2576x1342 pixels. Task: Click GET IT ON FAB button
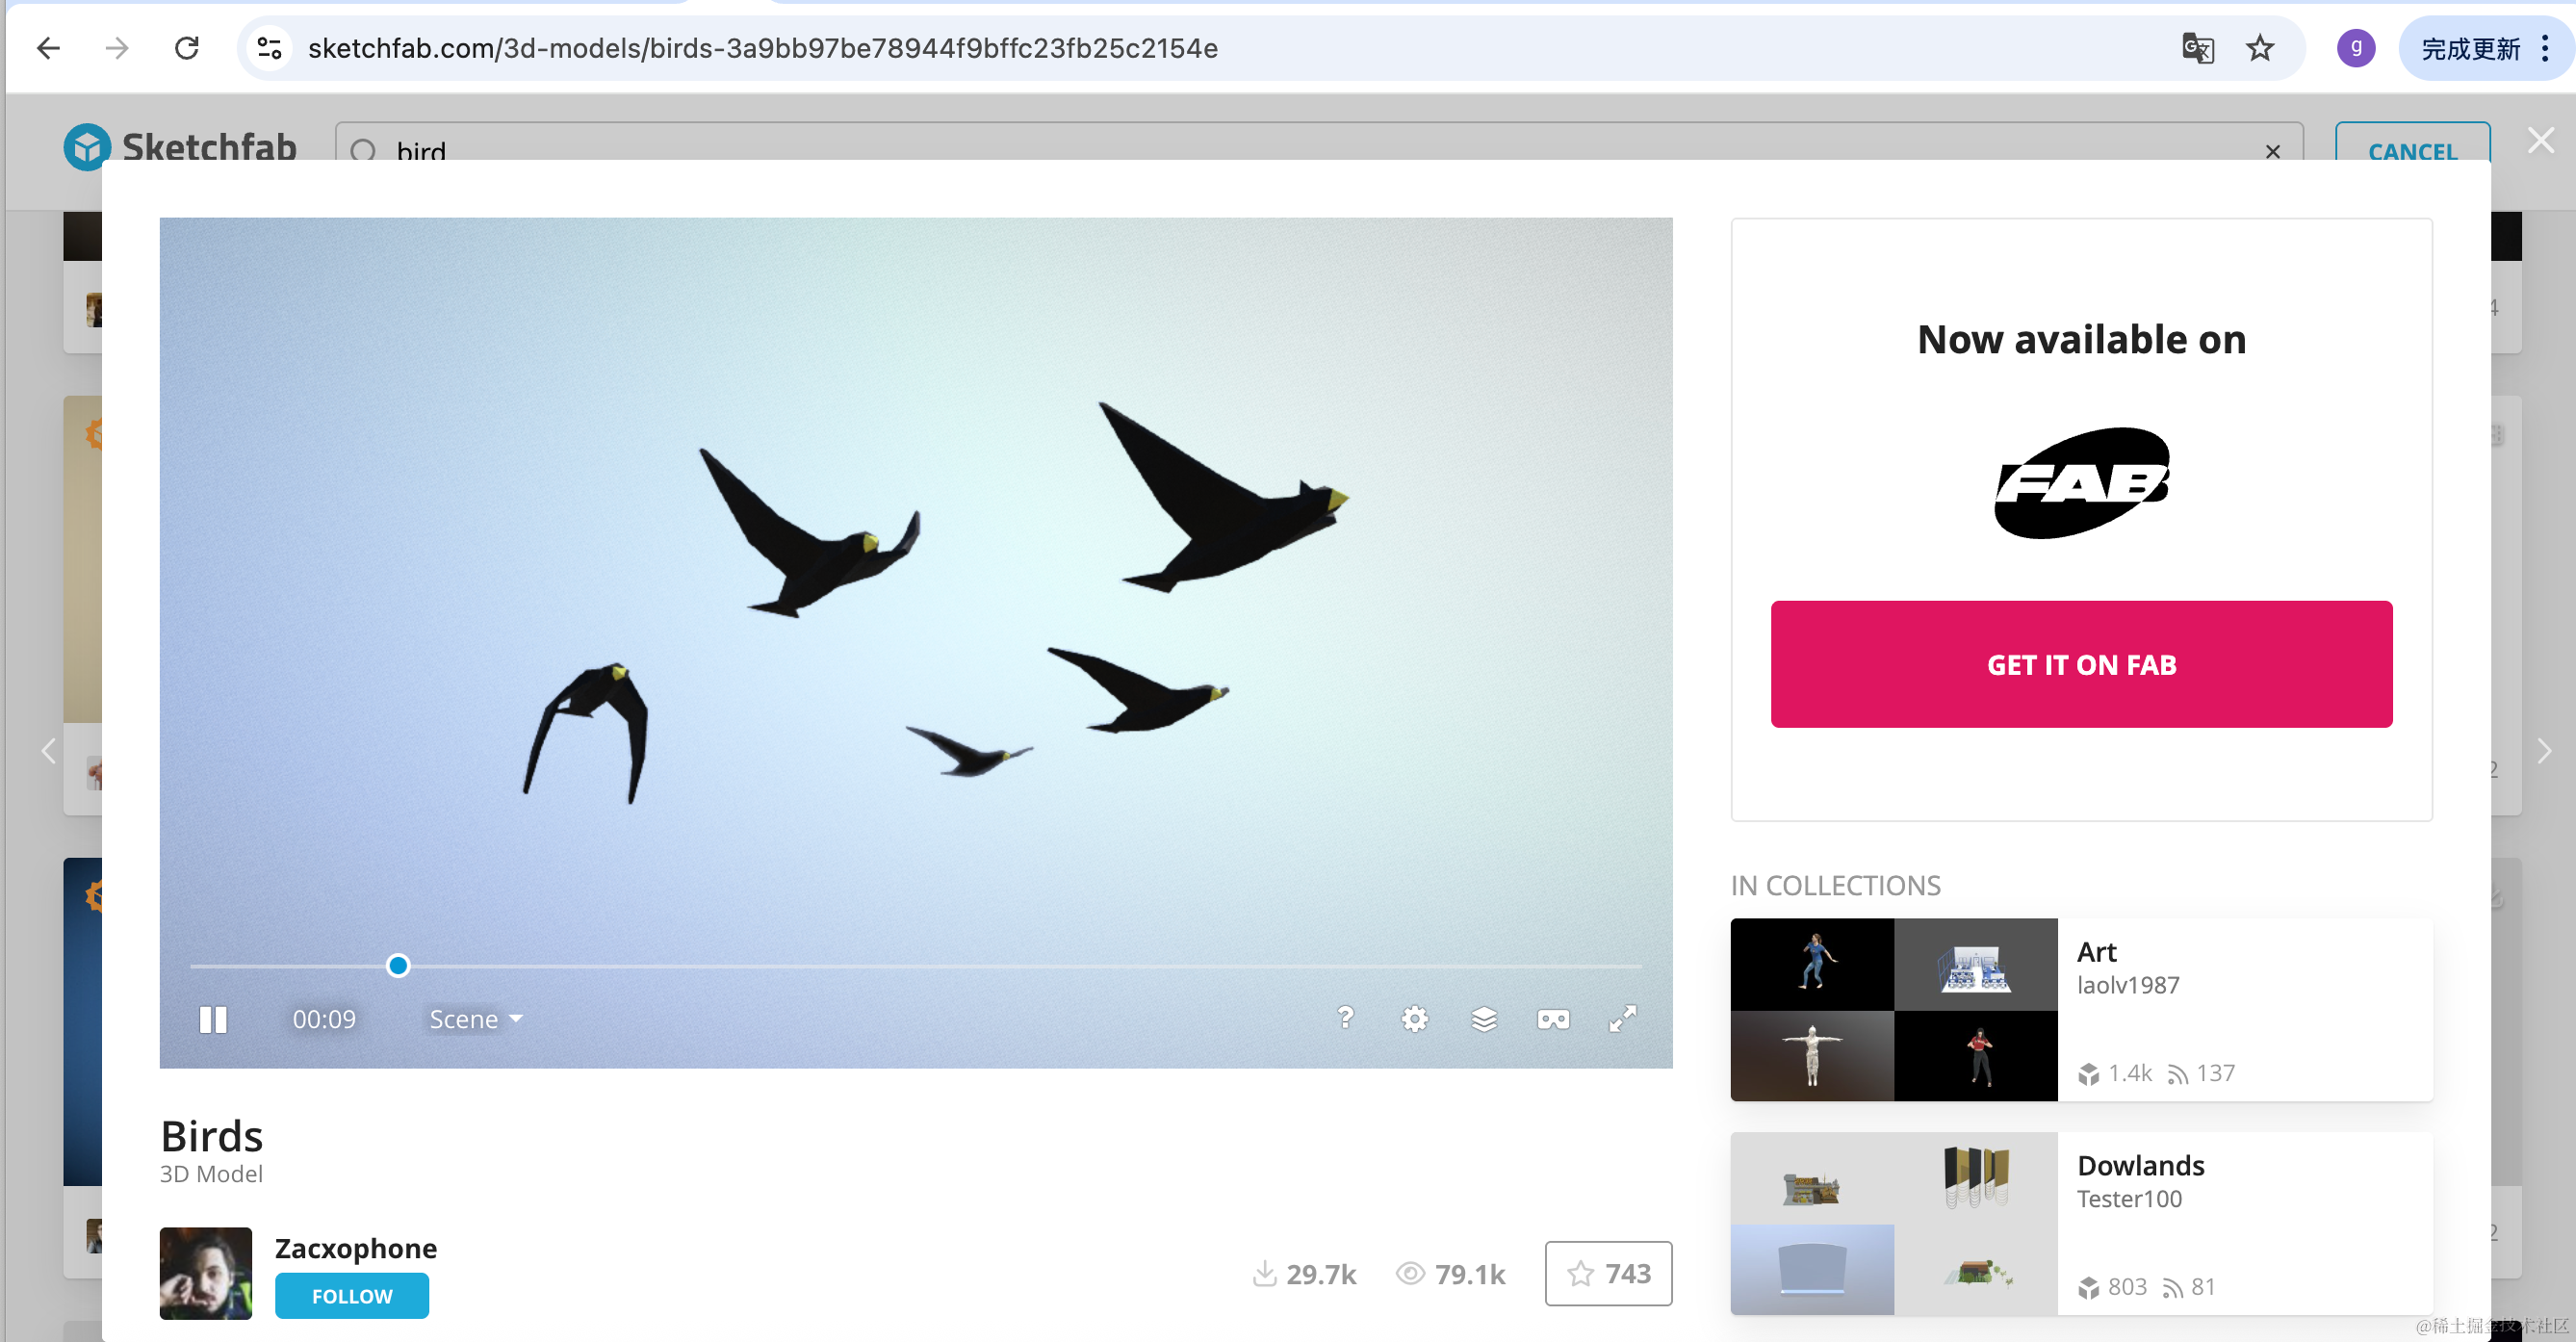tap(2081, 664)
